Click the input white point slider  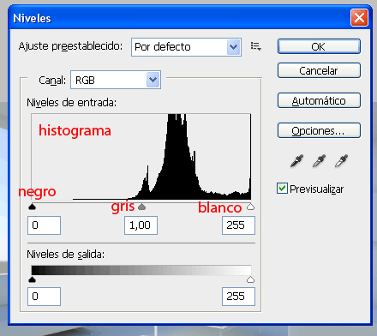250,207
